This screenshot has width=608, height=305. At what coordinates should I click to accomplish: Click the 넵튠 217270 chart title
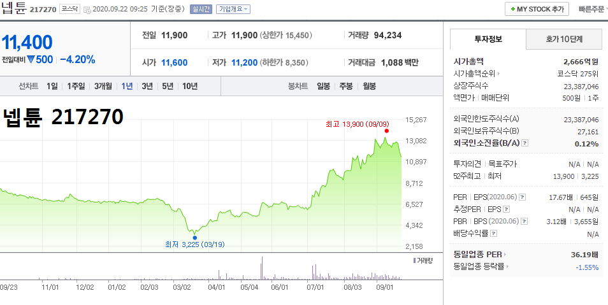63,117
